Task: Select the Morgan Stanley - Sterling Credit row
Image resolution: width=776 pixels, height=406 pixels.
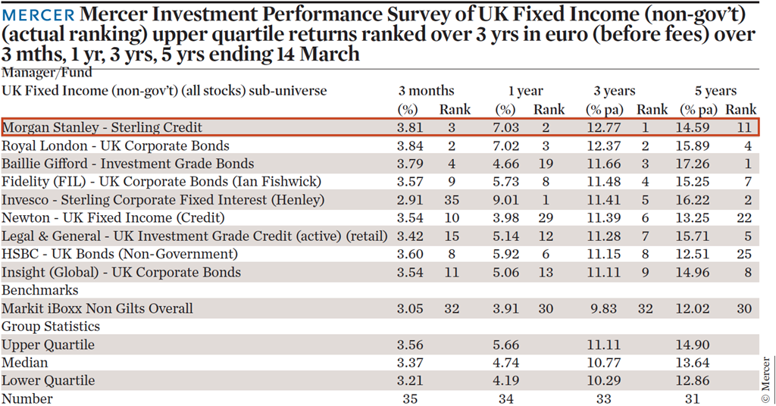Action: [380, 127]
